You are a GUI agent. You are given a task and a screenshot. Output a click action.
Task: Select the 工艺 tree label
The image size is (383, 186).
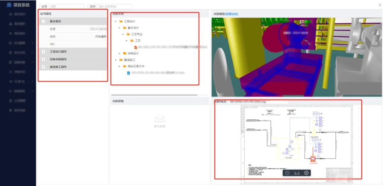(x=138, y=40)
